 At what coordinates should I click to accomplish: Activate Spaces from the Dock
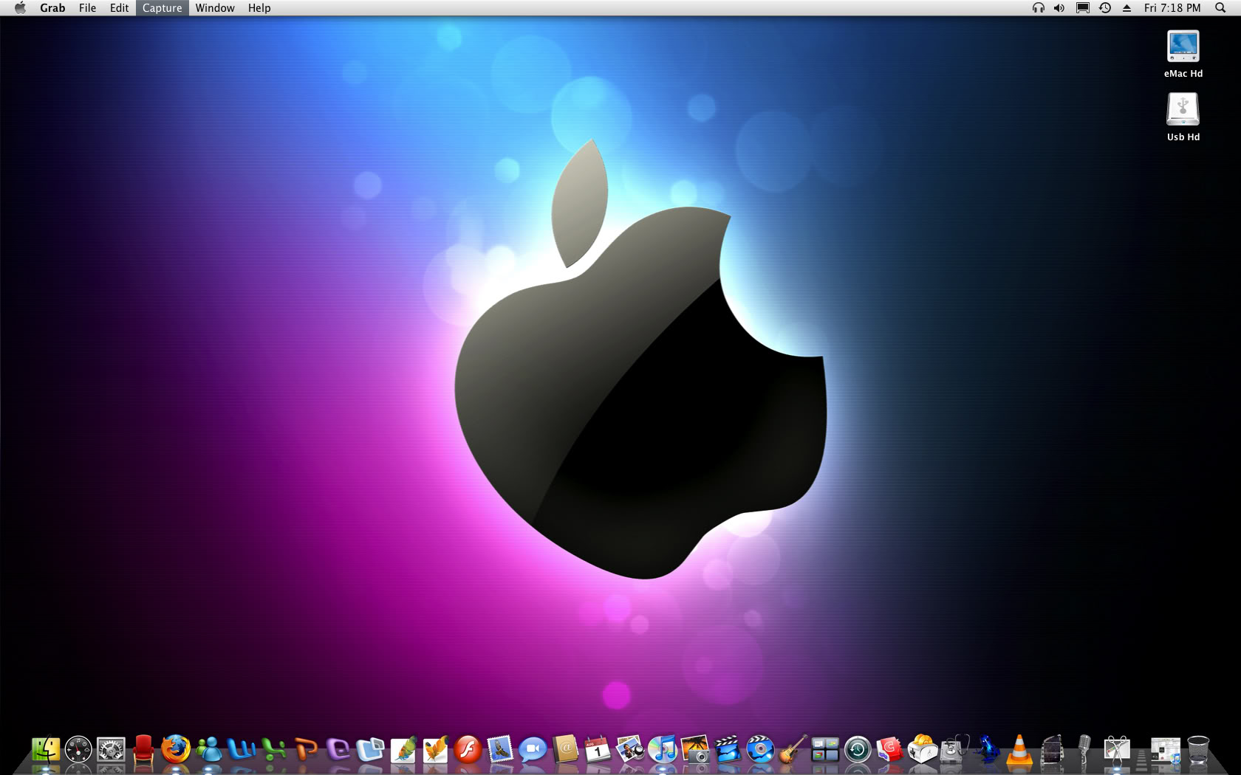pyautogui.click(x=825, y=750)
